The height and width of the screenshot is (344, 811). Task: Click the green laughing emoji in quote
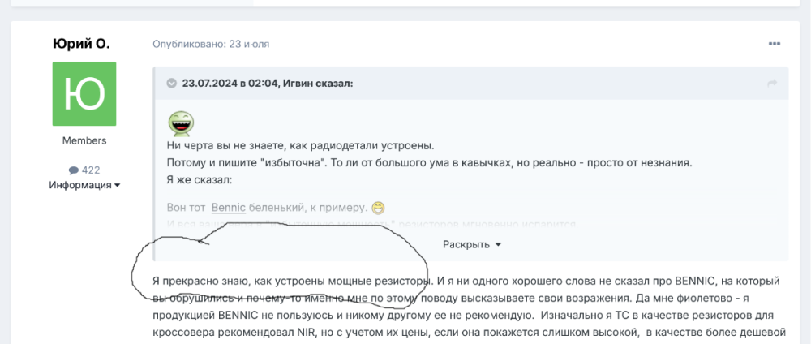click(180, 123)
